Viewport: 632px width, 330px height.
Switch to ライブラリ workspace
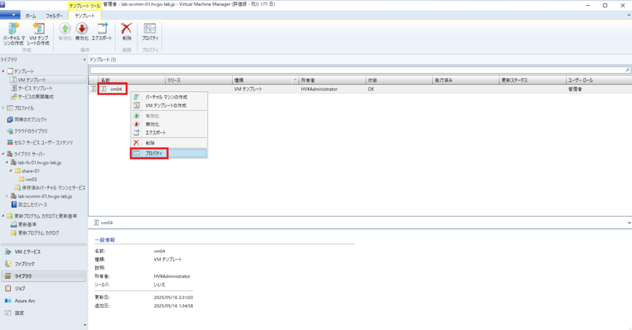point(43,276)
